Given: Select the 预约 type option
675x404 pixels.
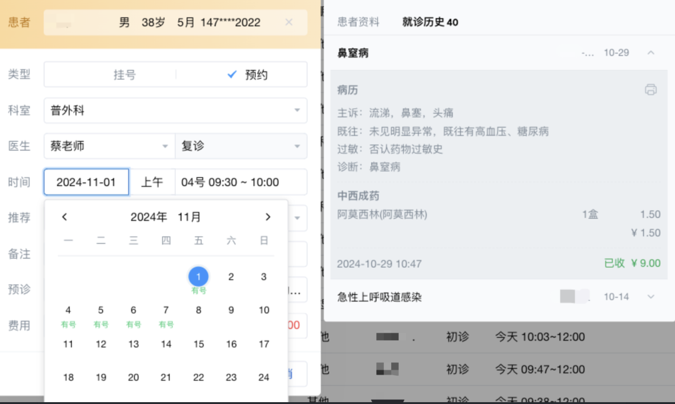Looking at the screenshot, I should click(248, 74).
